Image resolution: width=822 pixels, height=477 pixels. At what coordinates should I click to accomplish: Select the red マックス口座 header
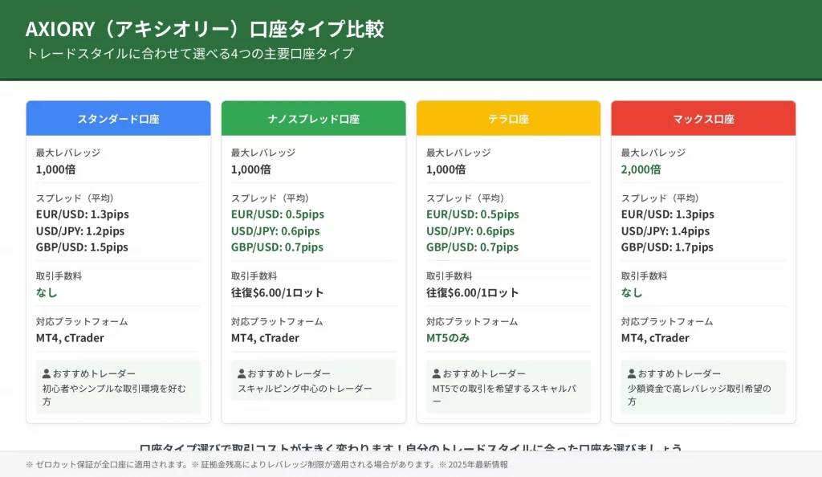(x=703, y=119)
